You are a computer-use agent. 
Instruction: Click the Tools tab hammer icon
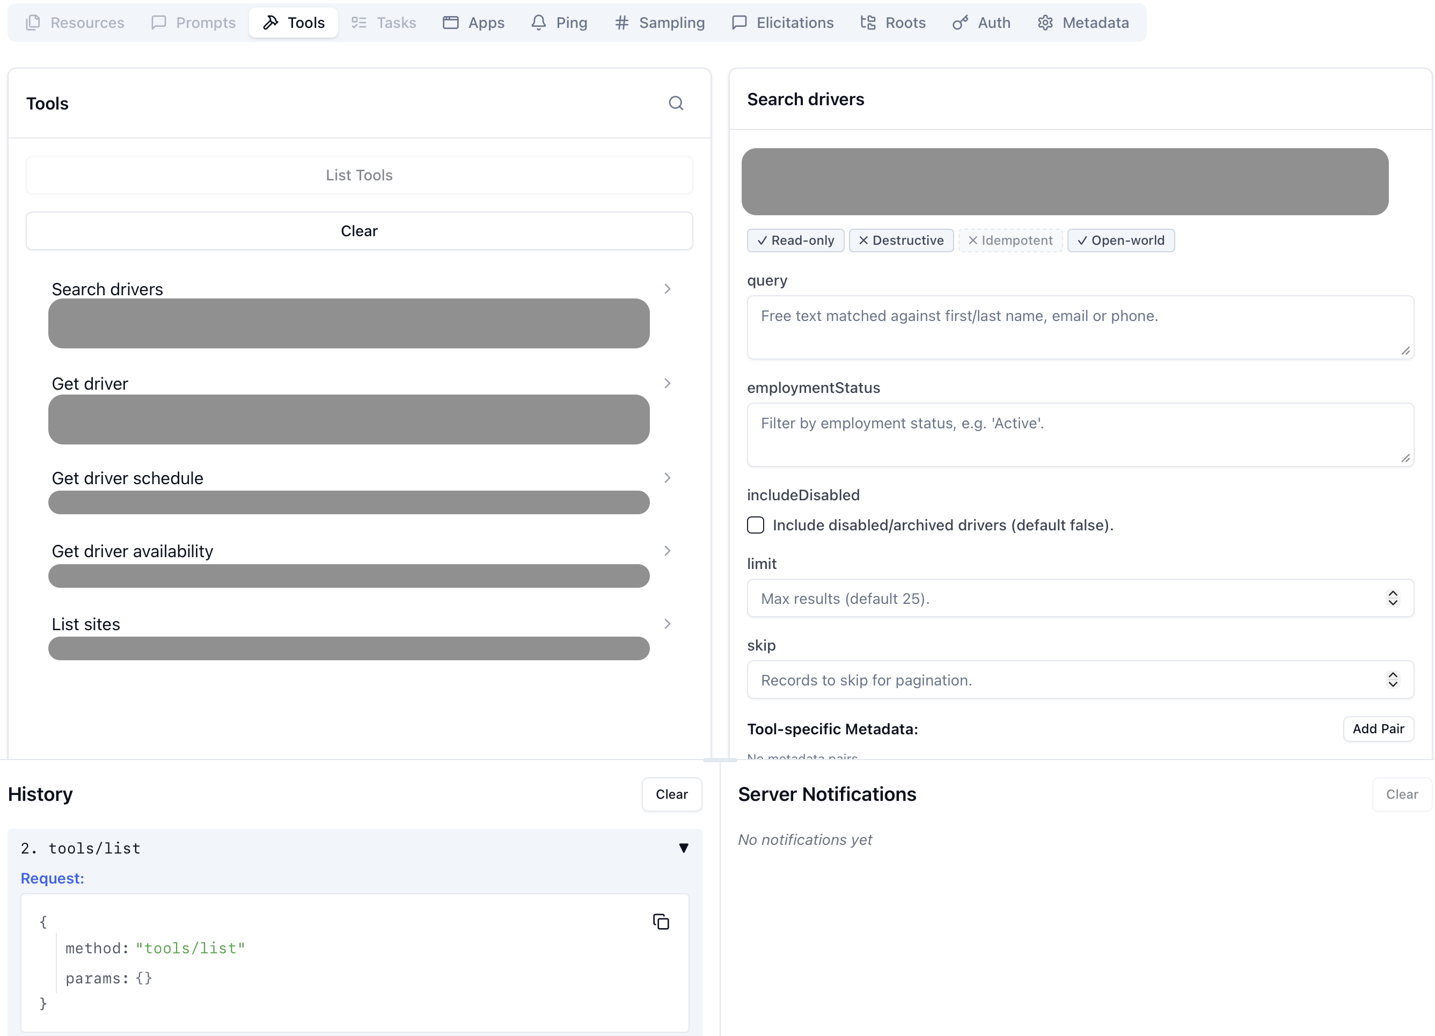click(271, 23)
